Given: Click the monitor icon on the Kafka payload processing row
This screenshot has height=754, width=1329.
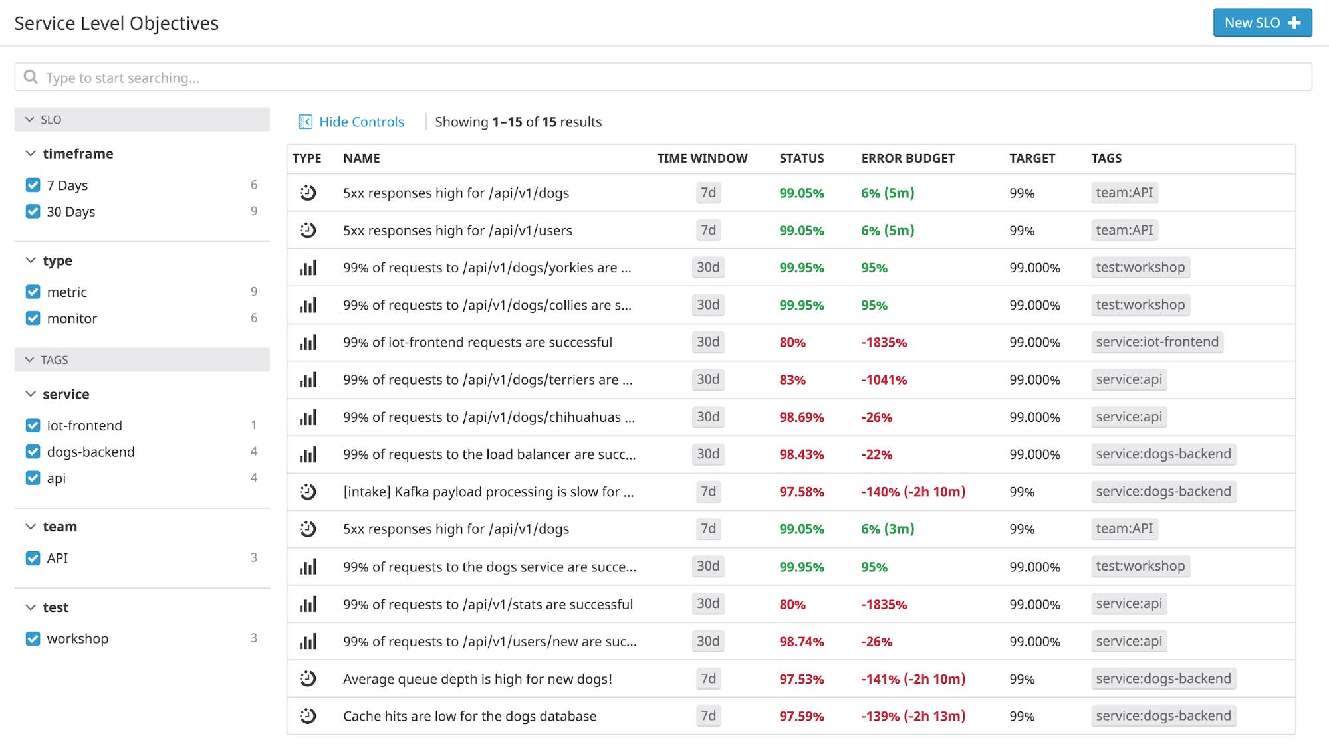Looking at the screenshot, I should (x=308, y=492).
